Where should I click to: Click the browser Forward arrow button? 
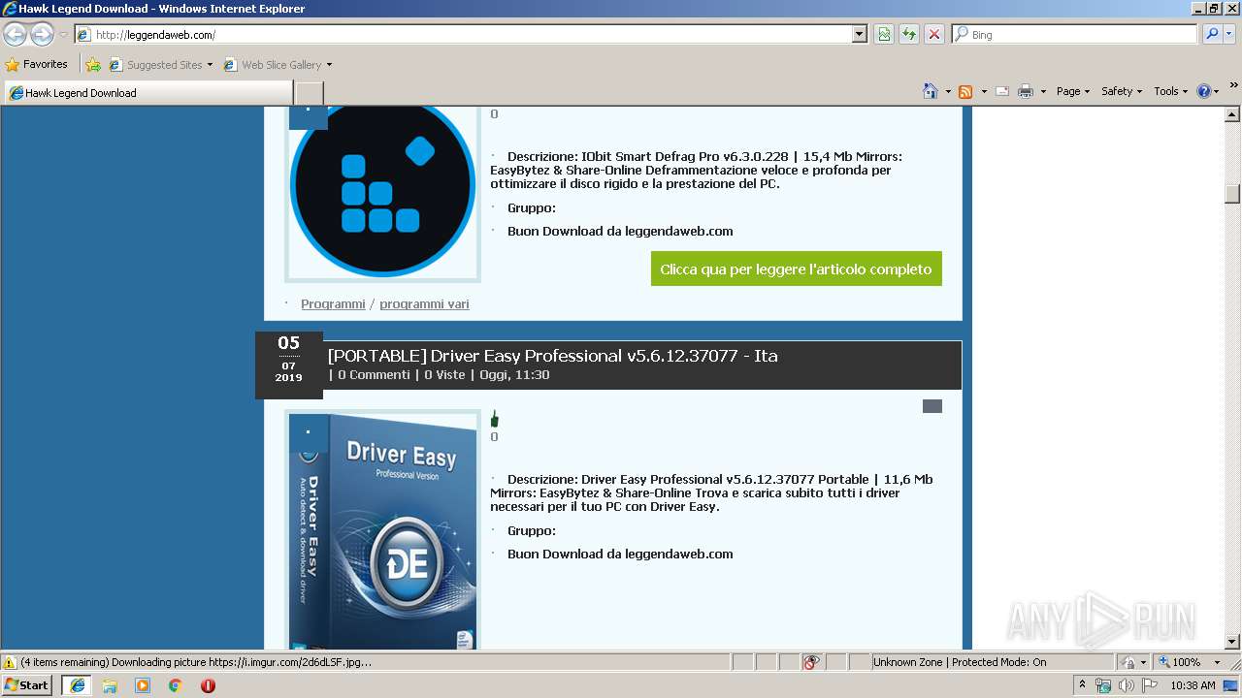(x=42, y=35)
